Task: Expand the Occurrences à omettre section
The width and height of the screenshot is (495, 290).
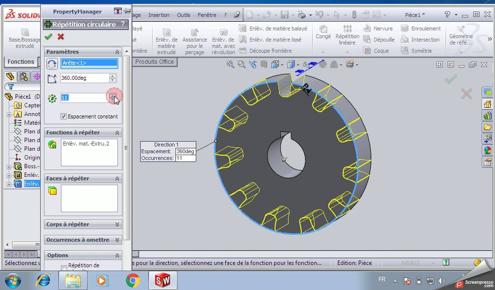Action: (x=117, y=240)
